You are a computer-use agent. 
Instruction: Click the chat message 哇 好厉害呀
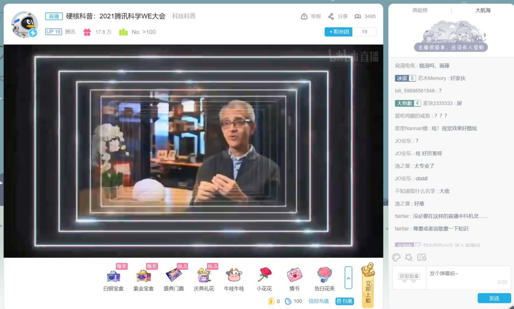pyautogui.click(x=429, y=153)
